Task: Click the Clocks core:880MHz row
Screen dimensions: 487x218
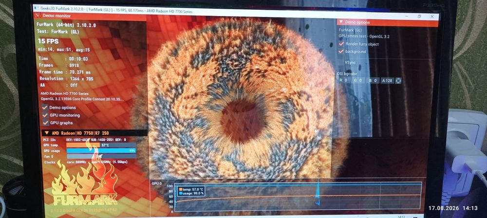Action: 85,162
